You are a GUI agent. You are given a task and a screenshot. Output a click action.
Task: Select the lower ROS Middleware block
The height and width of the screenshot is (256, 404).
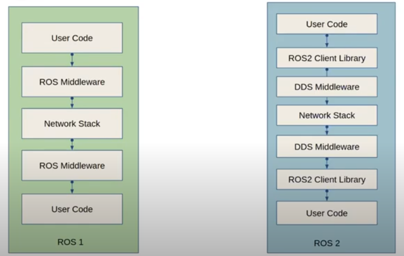pos(72,166)
